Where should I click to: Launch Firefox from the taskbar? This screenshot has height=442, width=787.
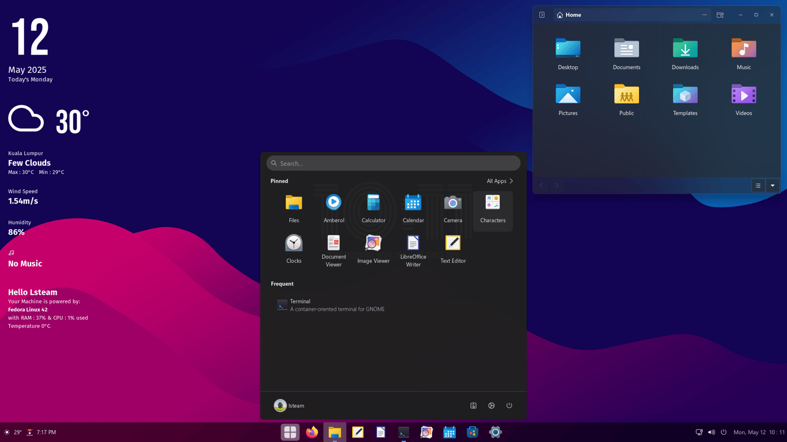click(312, 432)
